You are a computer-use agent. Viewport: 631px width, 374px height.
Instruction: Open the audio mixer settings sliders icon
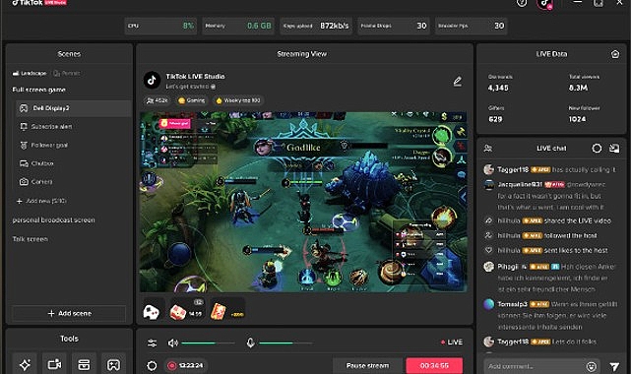coord(152,343)
